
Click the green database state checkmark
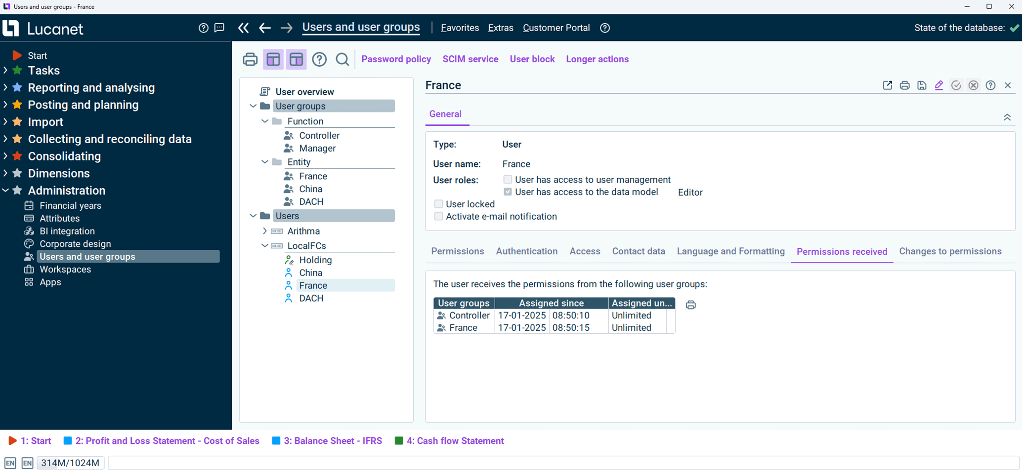pyautogui.click(x=1014, y=28)
